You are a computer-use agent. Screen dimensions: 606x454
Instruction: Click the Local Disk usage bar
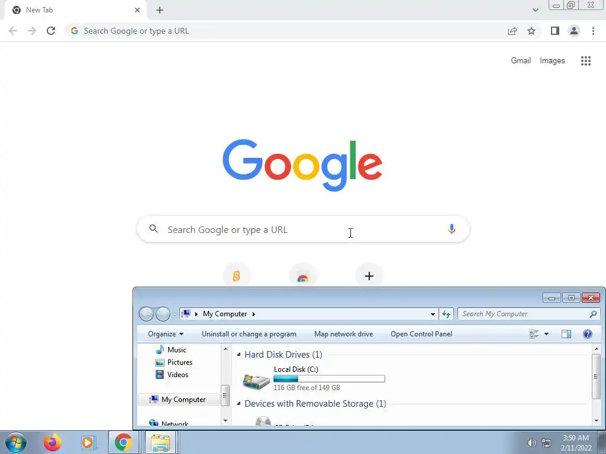[x=329, y=379]
